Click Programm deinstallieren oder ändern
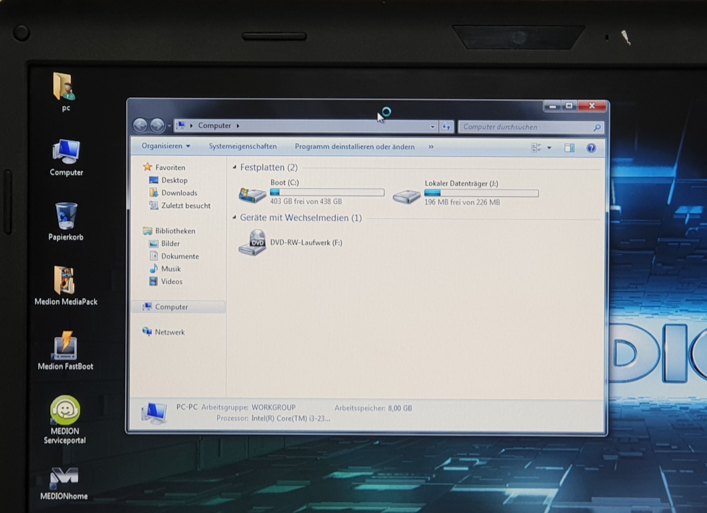 [x=355, y=147]
